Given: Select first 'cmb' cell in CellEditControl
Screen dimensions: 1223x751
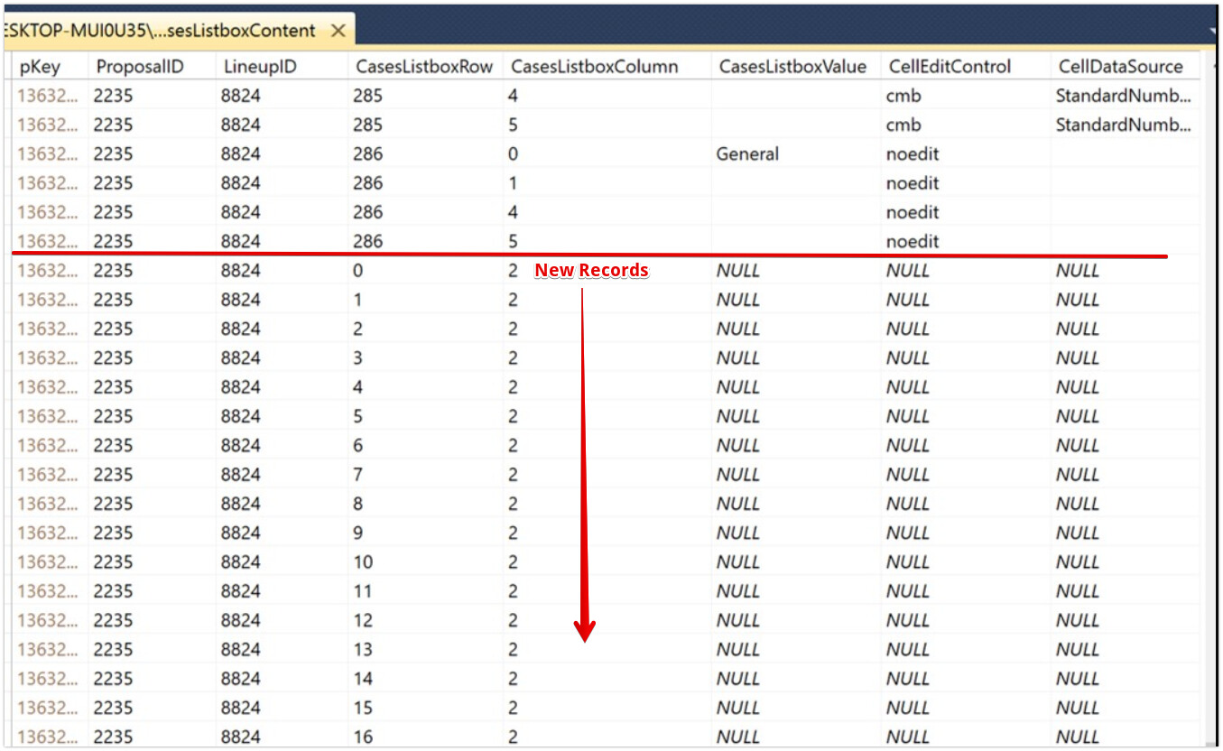Looking at the screenshot, I should 903,96.
